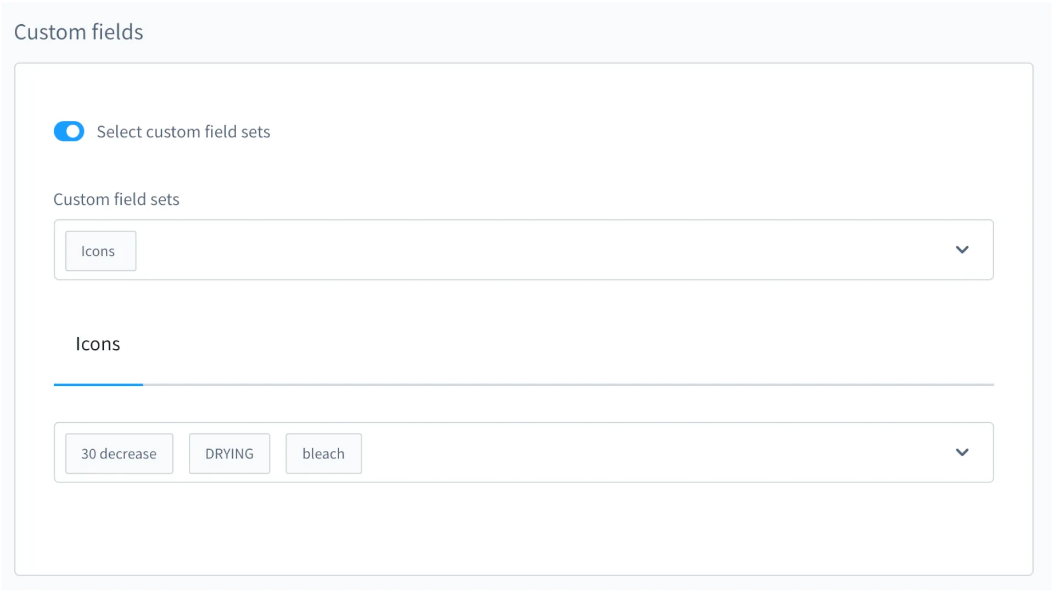This screenshot has width=1054, height=593.
Task: Expand the Custom field sets dropdown chevron
Action: click(x=962, y=250)
